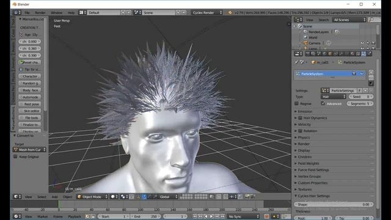Image resolution: width=391 pixels, height=220 pixels.
Task: Open the Texture properties tab checker icon
Action: [x=358, y=54]
